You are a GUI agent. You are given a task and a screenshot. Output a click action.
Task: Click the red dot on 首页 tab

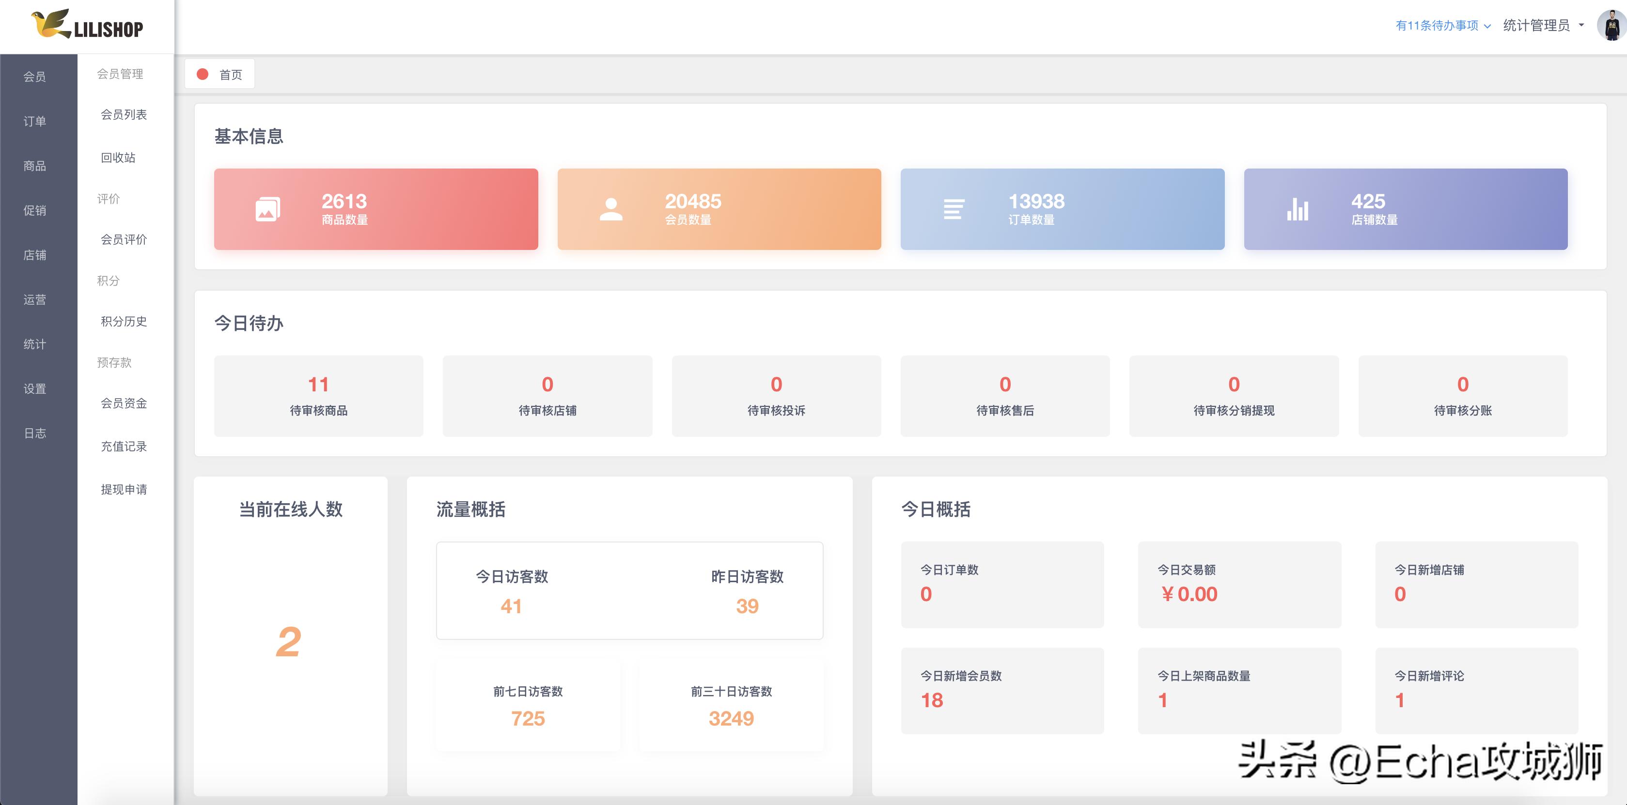[202, 74]
